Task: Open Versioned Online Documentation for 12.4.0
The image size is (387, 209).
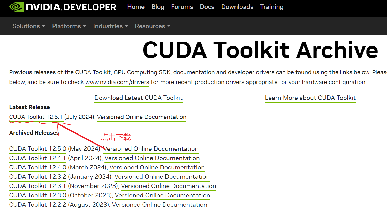Action: pos(157,168)
